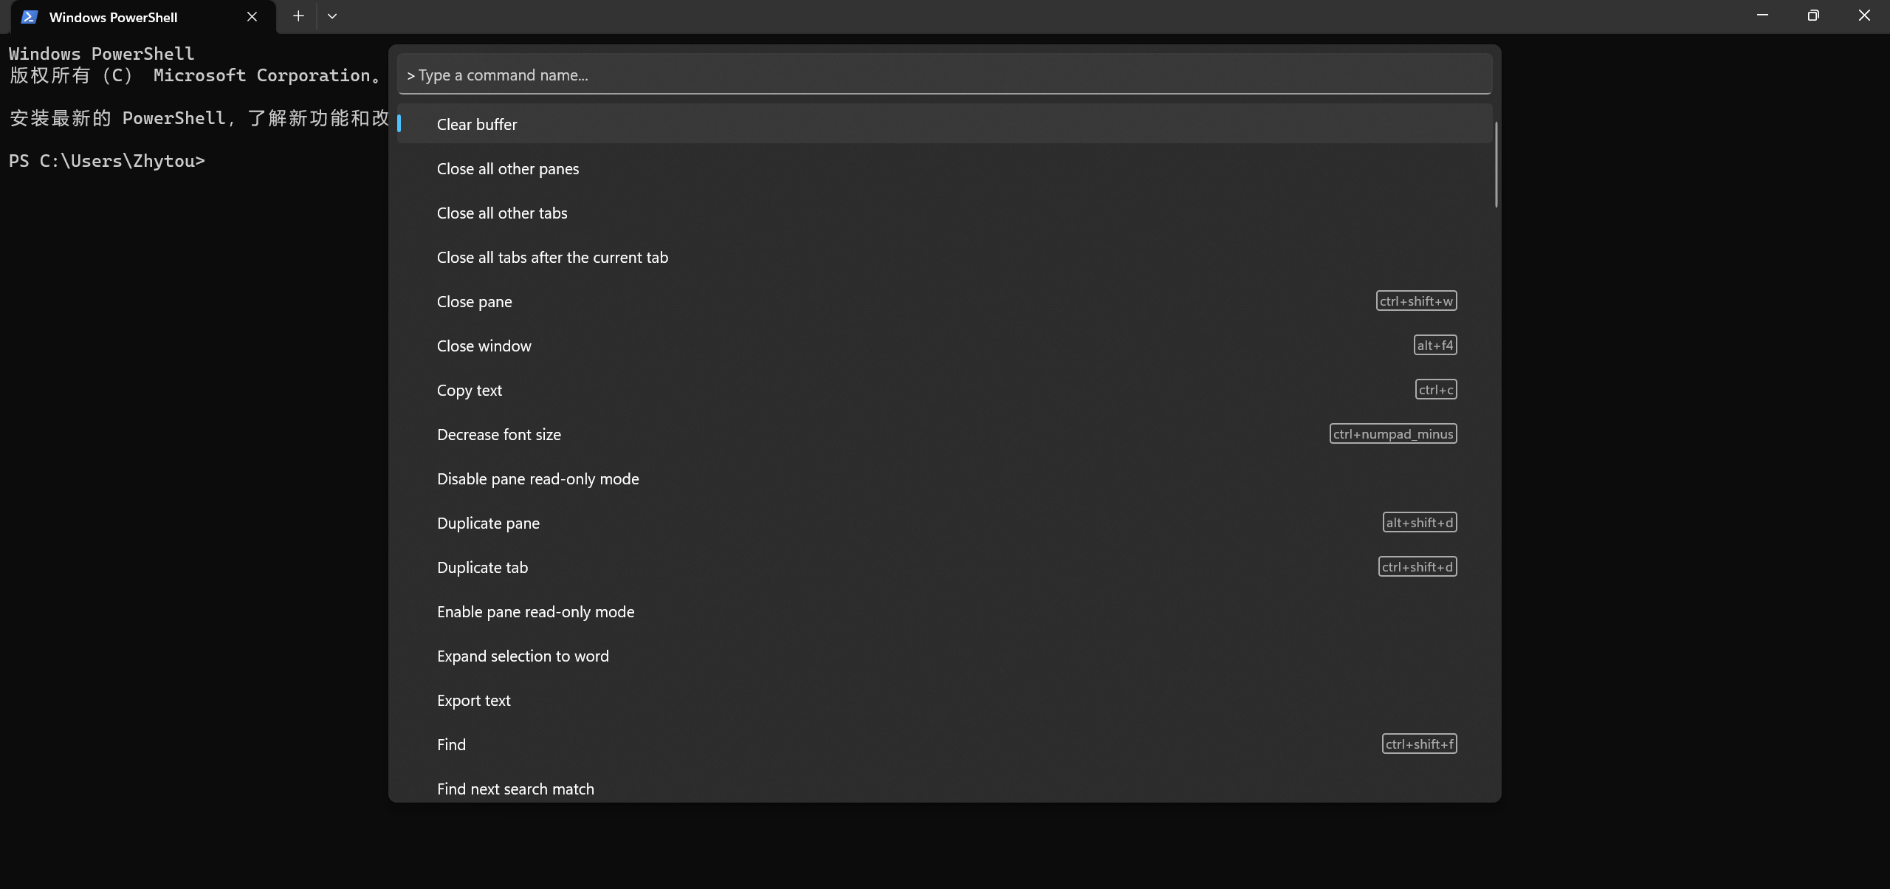Run the Duplicate tab command
This screenshot has width=1890, height=889.
click(x=944, y=567)
